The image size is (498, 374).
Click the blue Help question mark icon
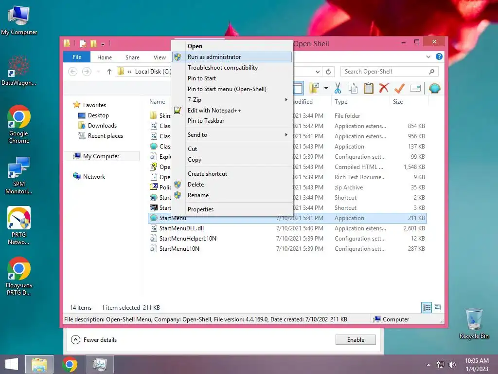[439, 56]
